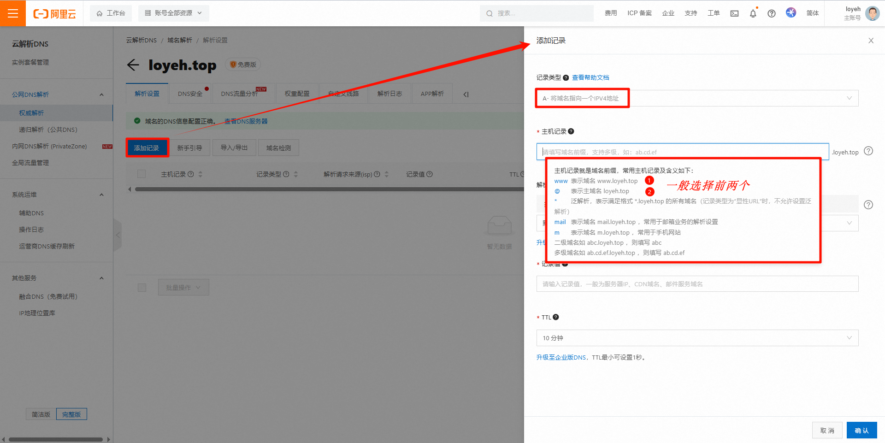The image size is (885, 443).
Task: Open 操作日志 in the sidebar
Action: (31, 230)
